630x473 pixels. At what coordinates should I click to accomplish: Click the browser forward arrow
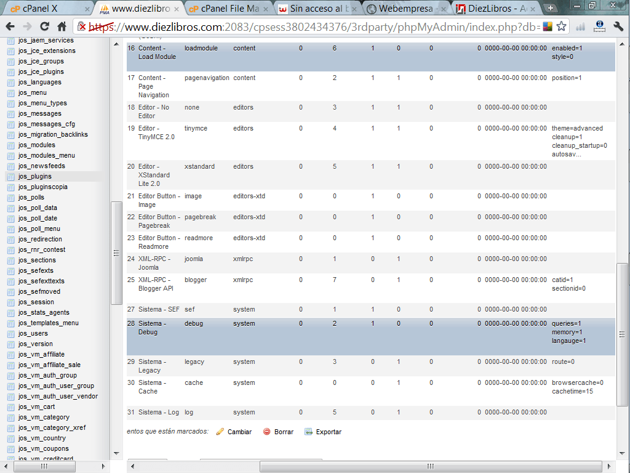27,26
